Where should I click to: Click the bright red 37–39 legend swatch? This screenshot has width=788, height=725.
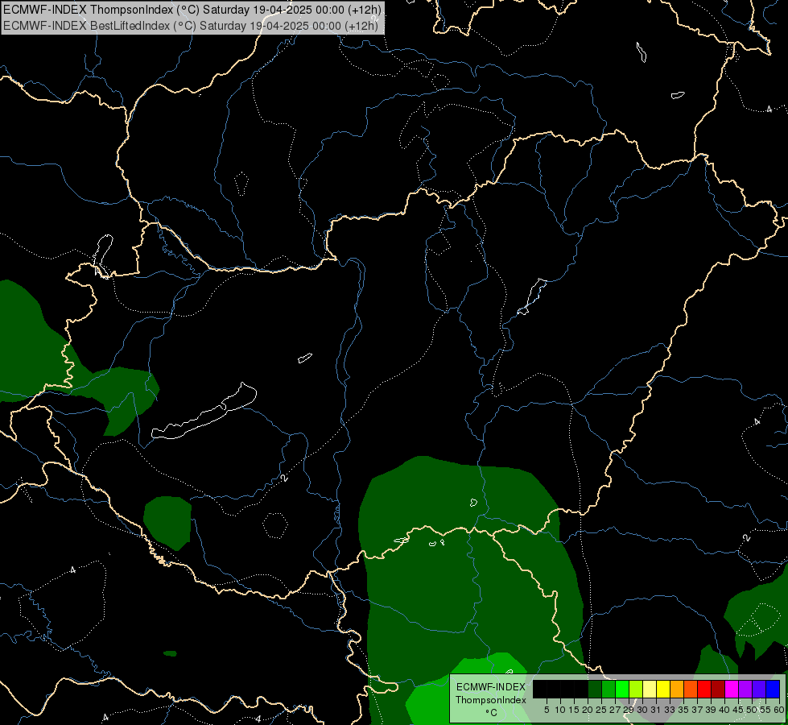click(x=704, y=689)
